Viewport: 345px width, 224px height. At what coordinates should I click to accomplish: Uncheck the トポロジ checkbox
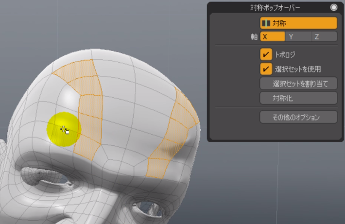pos(266,55)
